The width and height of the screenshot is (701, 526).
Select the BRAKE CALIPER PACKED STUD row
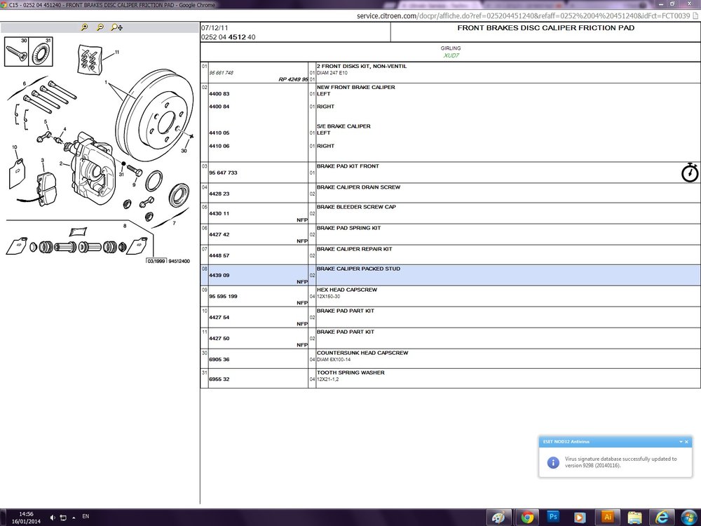[450, 275]
